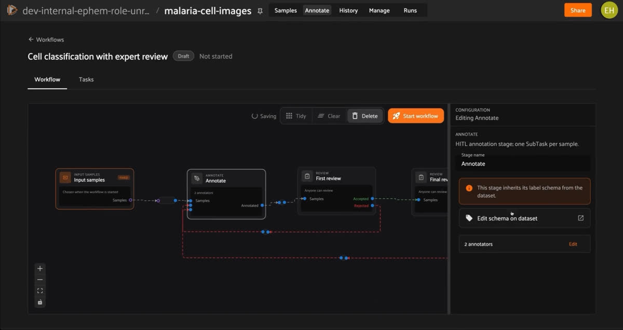
Task: Click the pin icon next to malaria-cell-images
Action: tap(260, 11)
